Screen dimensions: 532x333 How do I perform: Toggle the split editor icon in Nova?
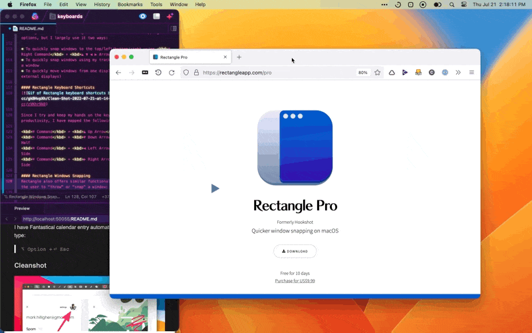174,29
